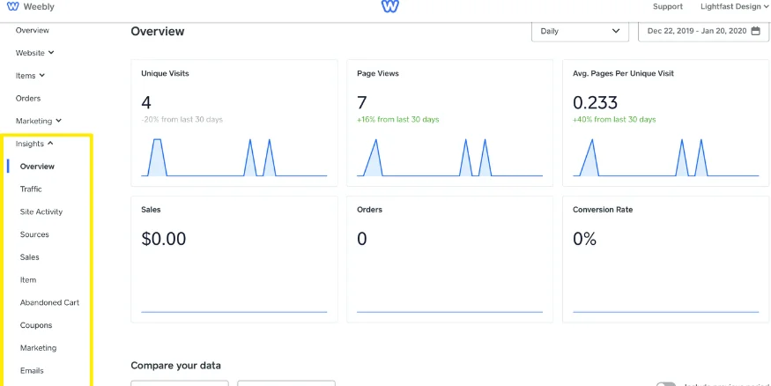The image size is (771, 386).
Task: Click the Orders card title
Action: [370, 210]
